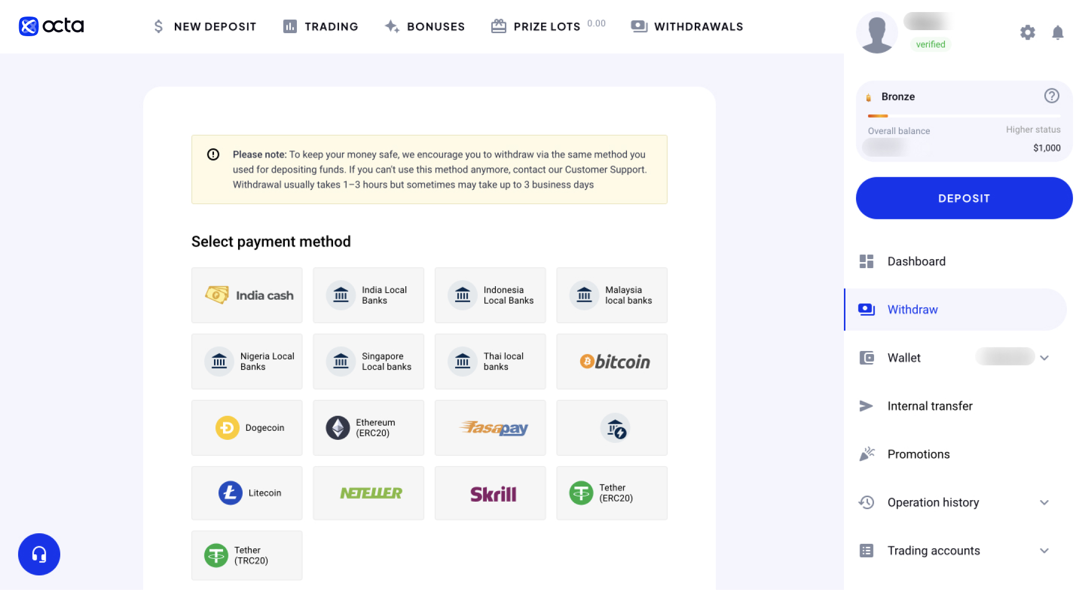Select India Local Banks option

(x=369, y=294)
